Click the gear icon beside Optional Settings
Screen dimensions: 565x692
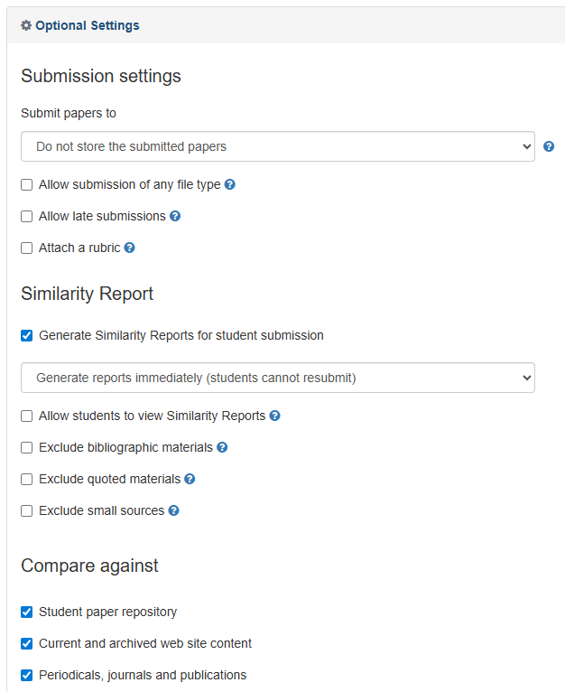pyautogui.click(x=26, y=25)
